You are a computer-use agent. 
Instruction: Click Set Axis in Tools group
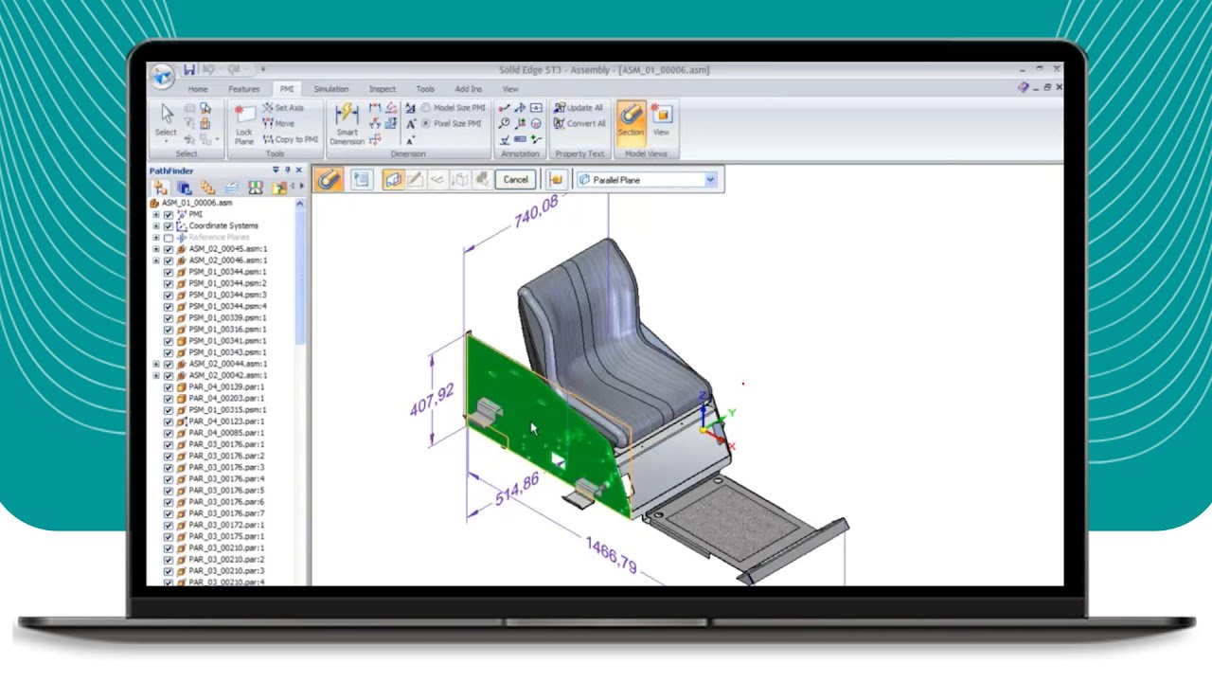coord(283,108)
